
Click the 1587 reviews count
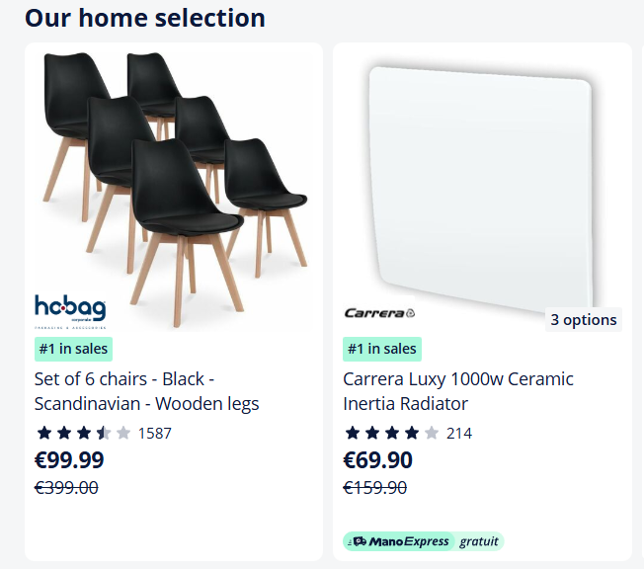[x=154, y=433]
